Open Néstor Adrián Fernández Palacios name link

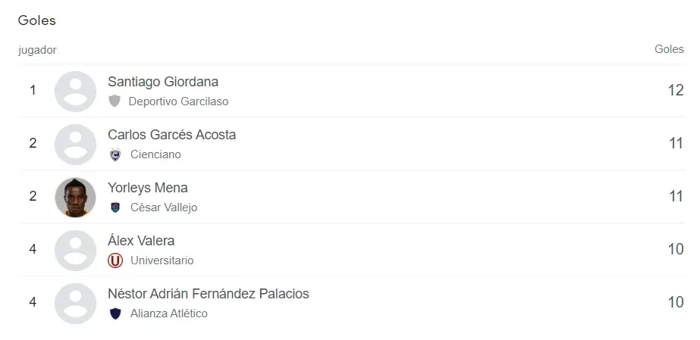pyautogui.click(x=209, y=294)
